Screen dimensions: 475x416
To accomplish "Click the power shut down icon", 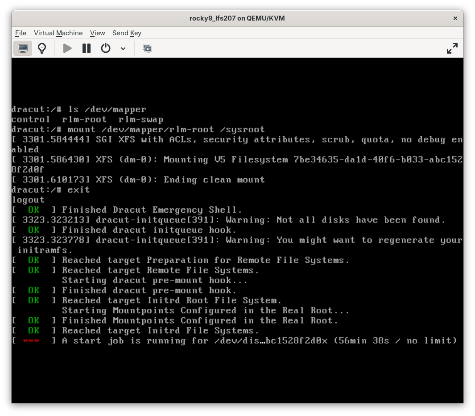I will point(106,48).
